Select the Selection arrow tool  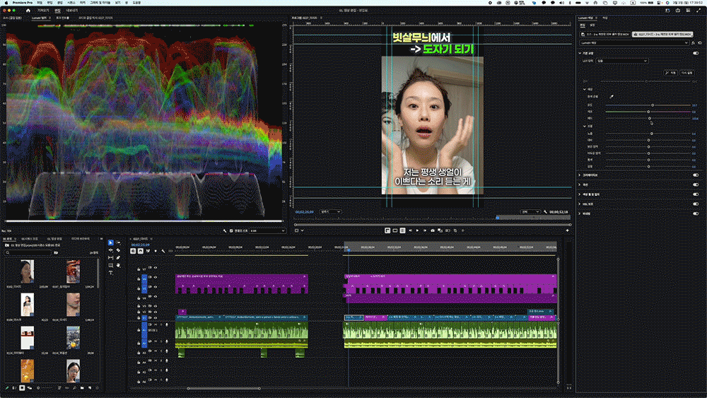point(110,243)
